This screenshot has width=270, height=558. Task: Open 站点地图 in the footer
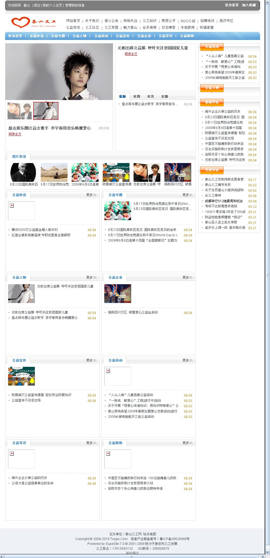pos(150,534)
